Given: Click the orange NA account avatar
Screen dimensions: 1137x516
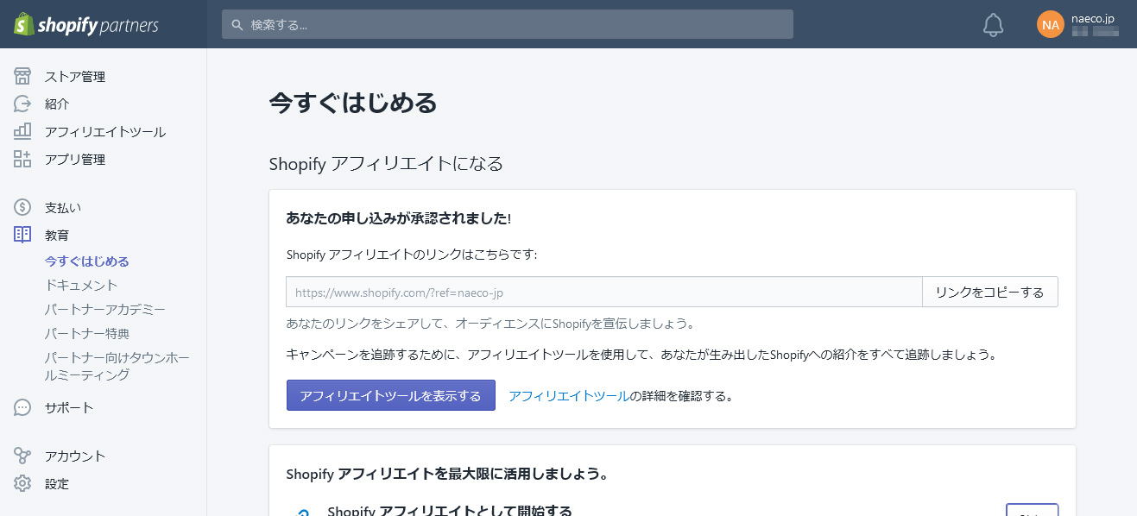Looking at the screenshot, I should coord(1050,24).
